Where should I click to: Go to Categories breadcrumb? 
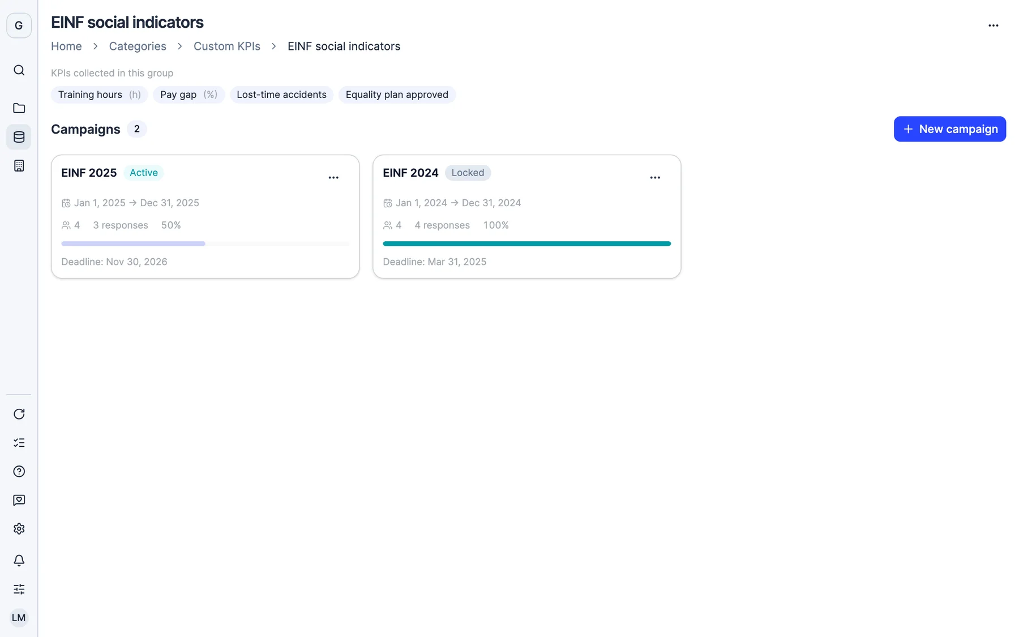point(138,46)
